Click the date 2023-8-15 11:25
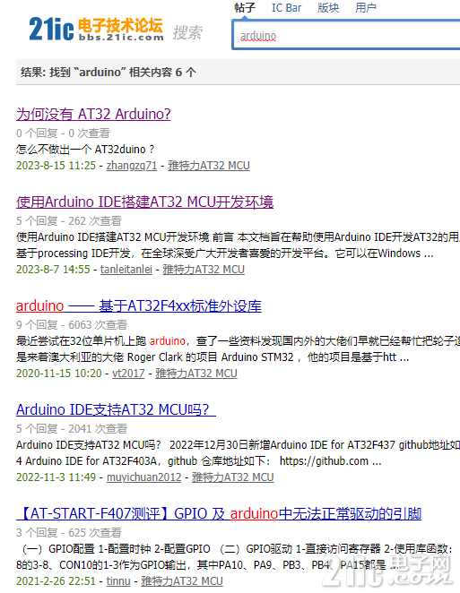460x593 pixels. click(56, 166)
